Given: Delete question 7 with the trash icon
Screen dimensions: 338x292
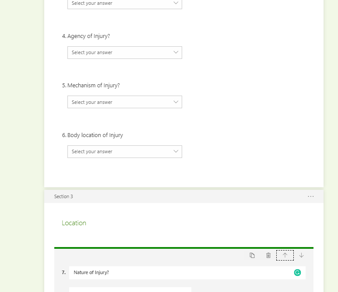Looking at the screenshot, I should tap(268, 255).
